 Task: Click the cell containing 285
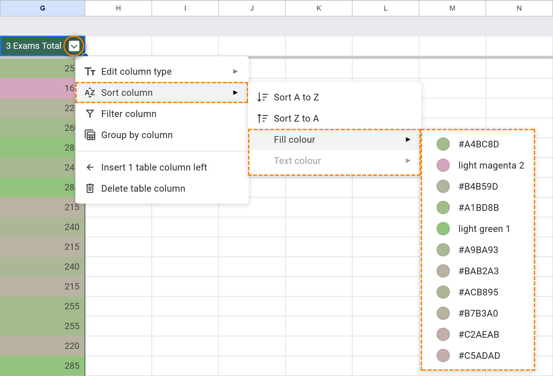(42, 366)
